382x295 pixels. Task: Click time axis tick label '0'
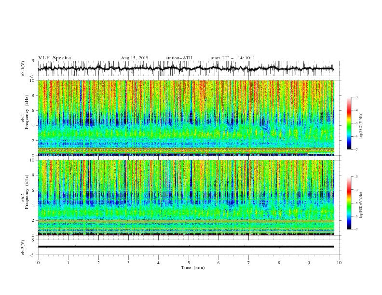click(x=38, y=263)
